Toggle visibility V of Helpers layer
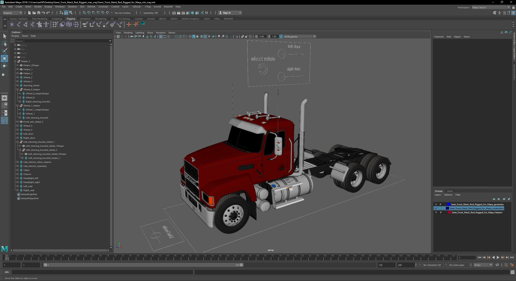Screen dimensions: 516x281 (x=436, y=212)
